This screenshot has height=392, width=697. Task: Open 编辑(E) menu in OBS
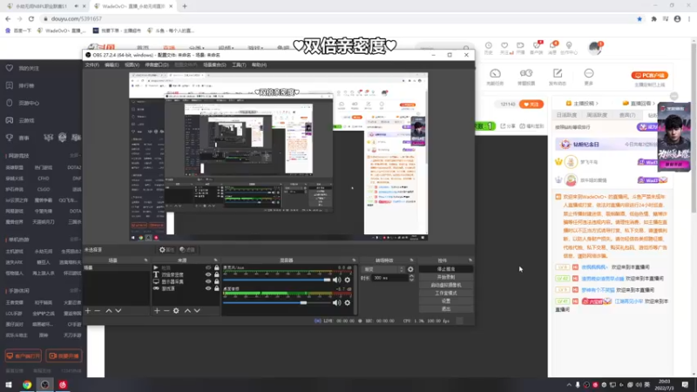(112, 64)
